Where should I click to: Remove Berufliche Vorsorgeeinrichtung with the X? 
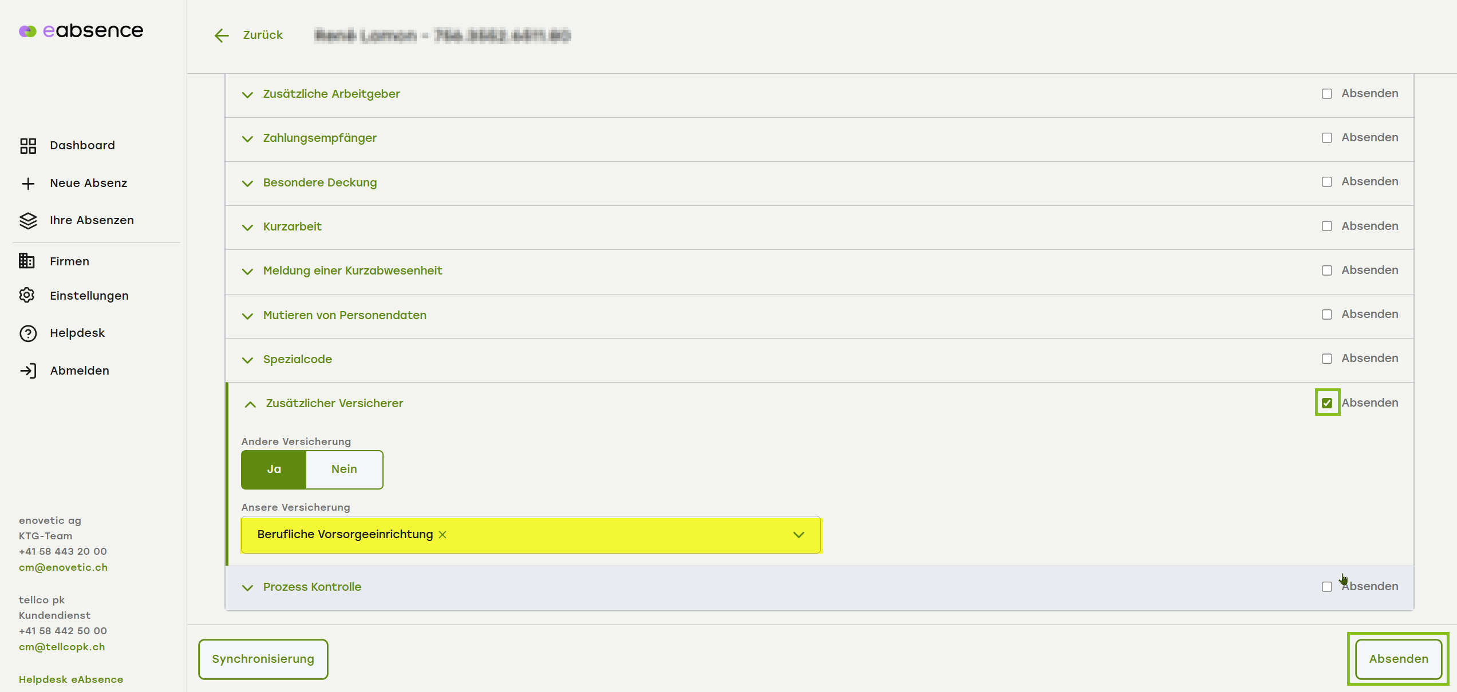(443, 535)
